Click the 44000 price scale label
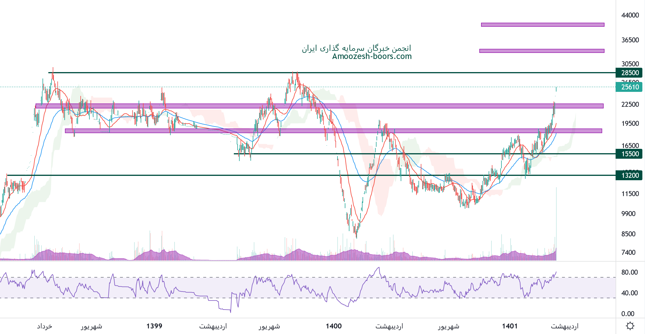This screenshot has width=645, height=334. click(630, 15)
